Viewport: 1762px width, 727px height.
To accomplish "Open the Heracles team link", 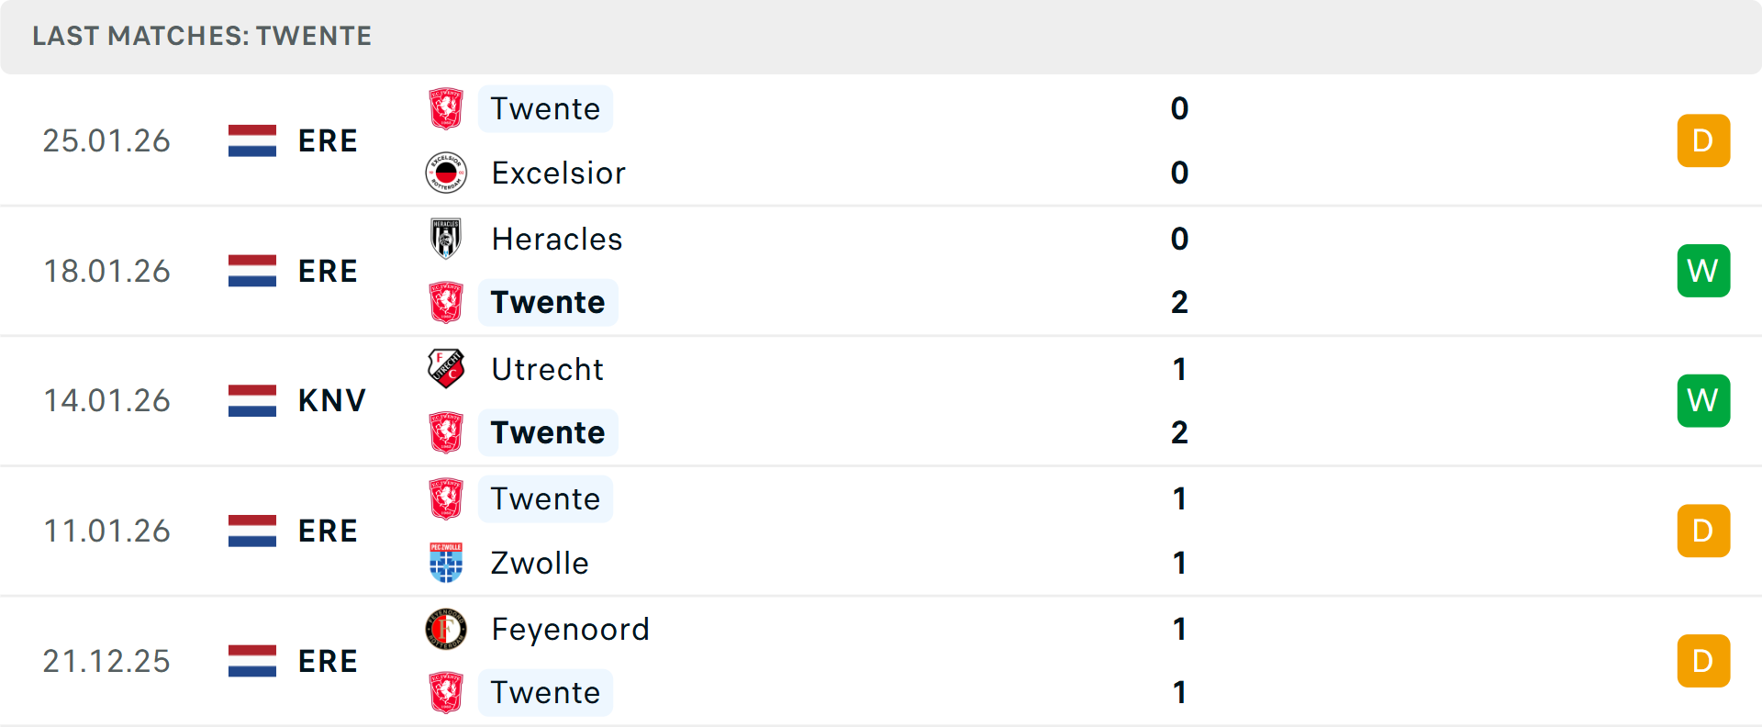I will coord(557,240).
